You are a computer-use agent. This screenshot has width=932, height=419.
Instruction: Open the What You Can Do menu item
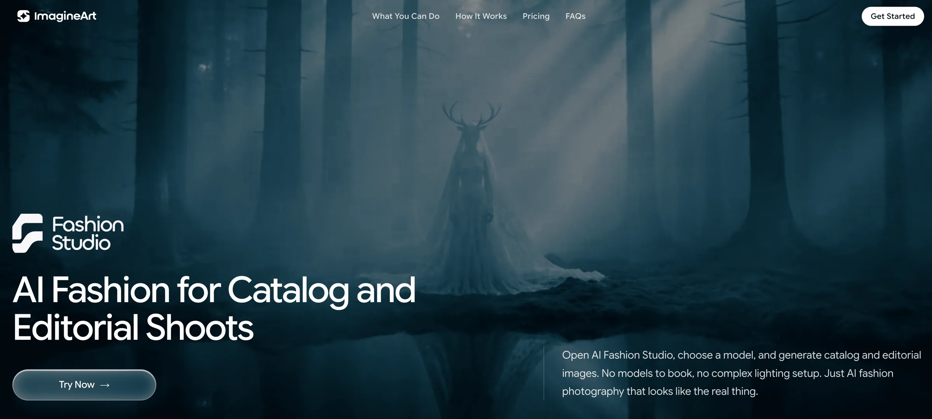[406, 16]
